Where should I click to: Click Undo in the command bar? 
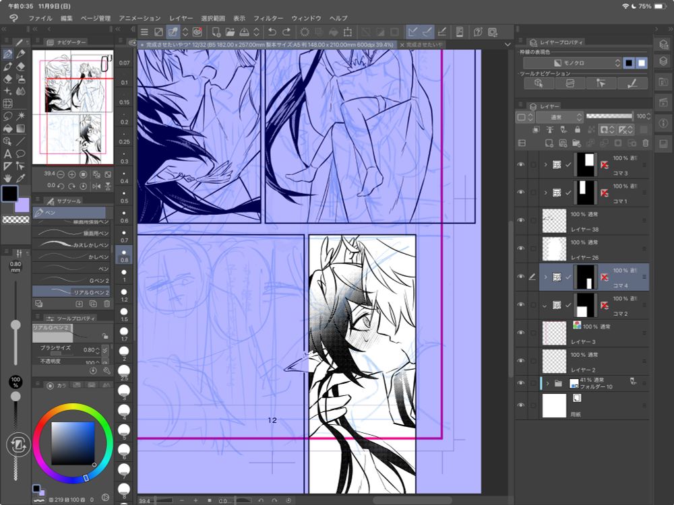tap(272, 32)
